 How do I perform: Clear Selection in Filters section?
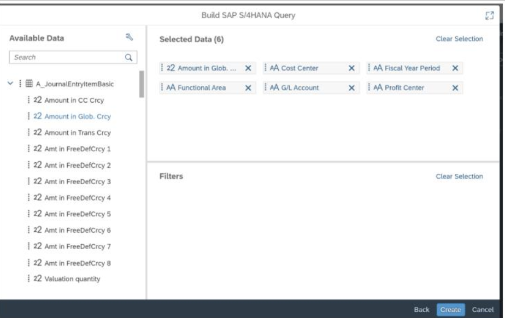[459, 176]
